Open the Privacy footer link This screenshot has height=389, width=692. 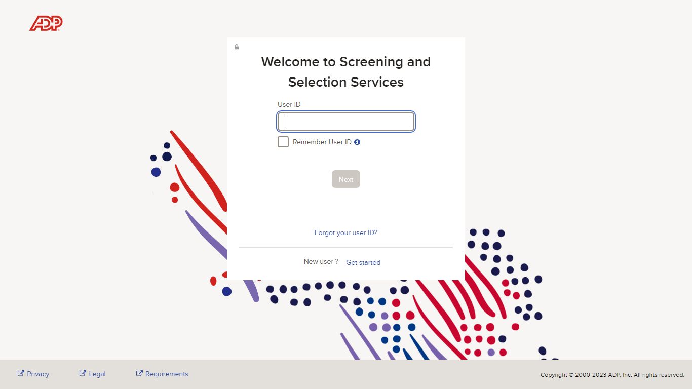(38, 374)
